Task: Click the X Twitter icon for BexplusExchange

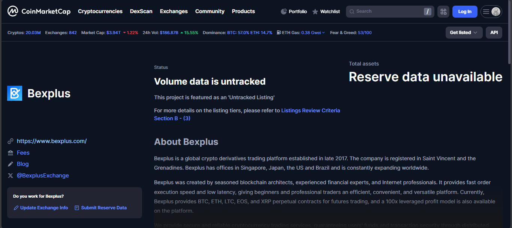Action: (x=10, y=176)
